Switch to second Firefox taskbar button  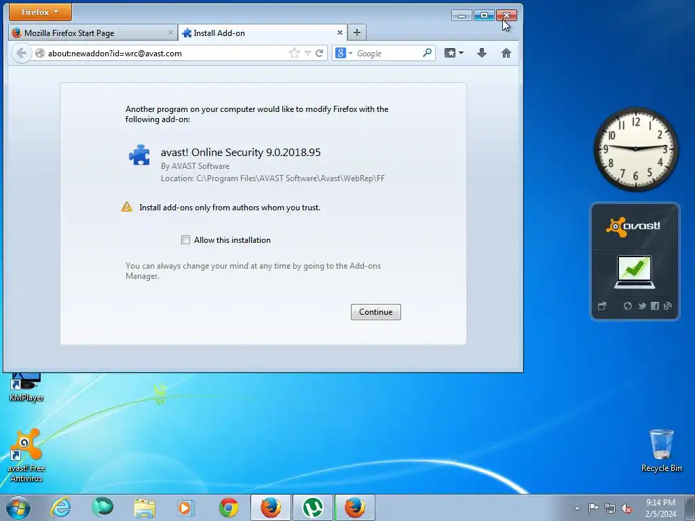[x=355, y=507]
